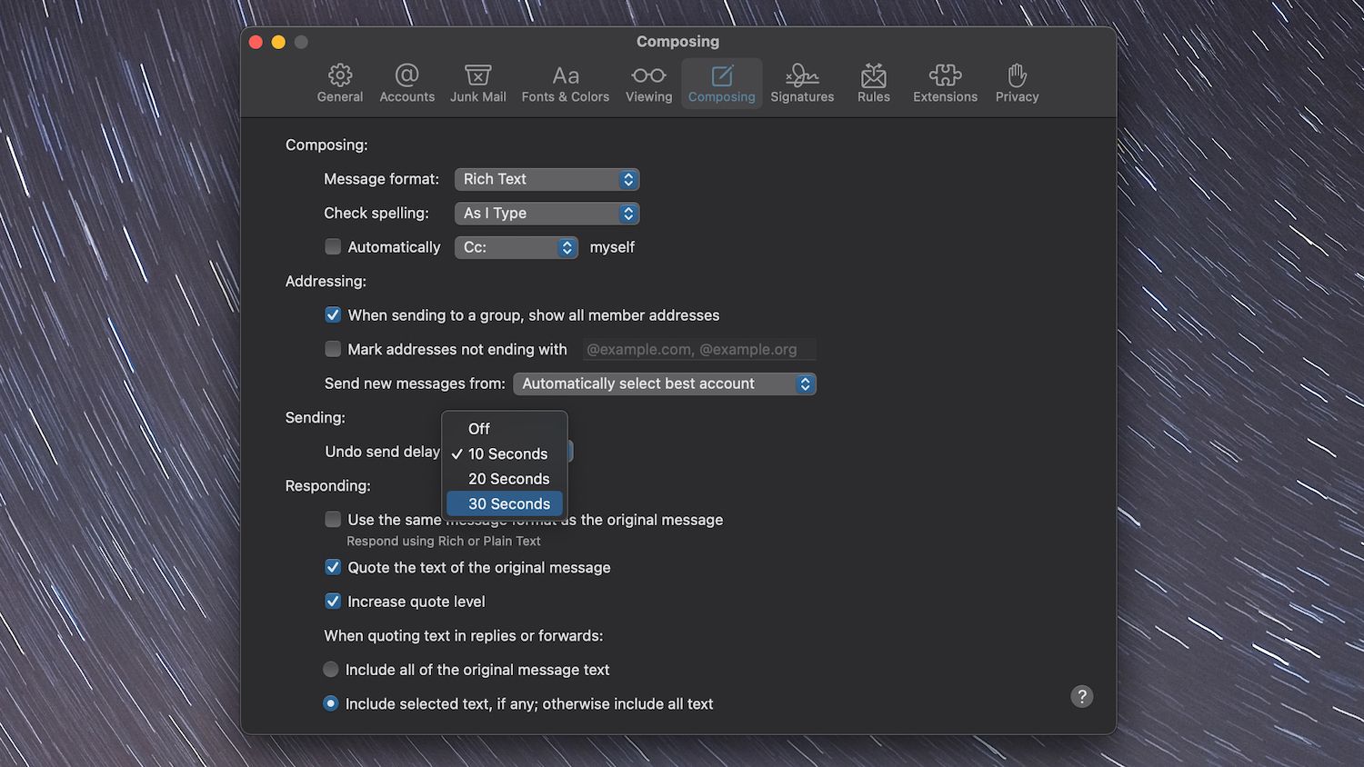Click the help question mark button

pyautogui.click(x=1081, y=696)
